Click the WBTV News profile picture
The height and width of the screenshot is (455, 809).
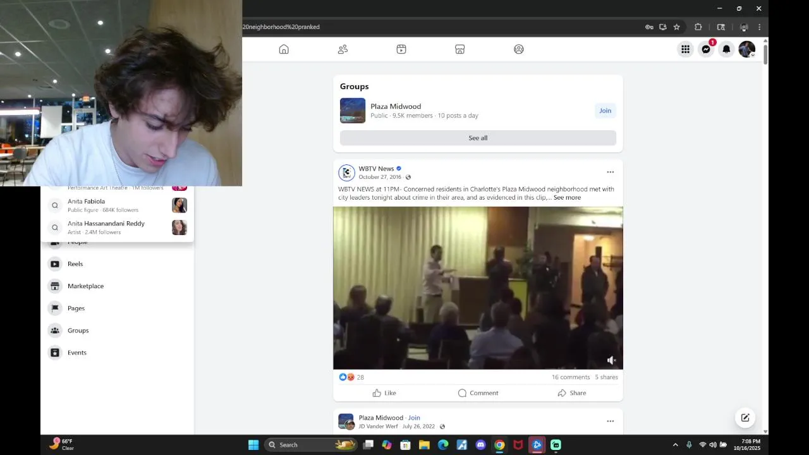pyautogui.click(x=346, y=173)
